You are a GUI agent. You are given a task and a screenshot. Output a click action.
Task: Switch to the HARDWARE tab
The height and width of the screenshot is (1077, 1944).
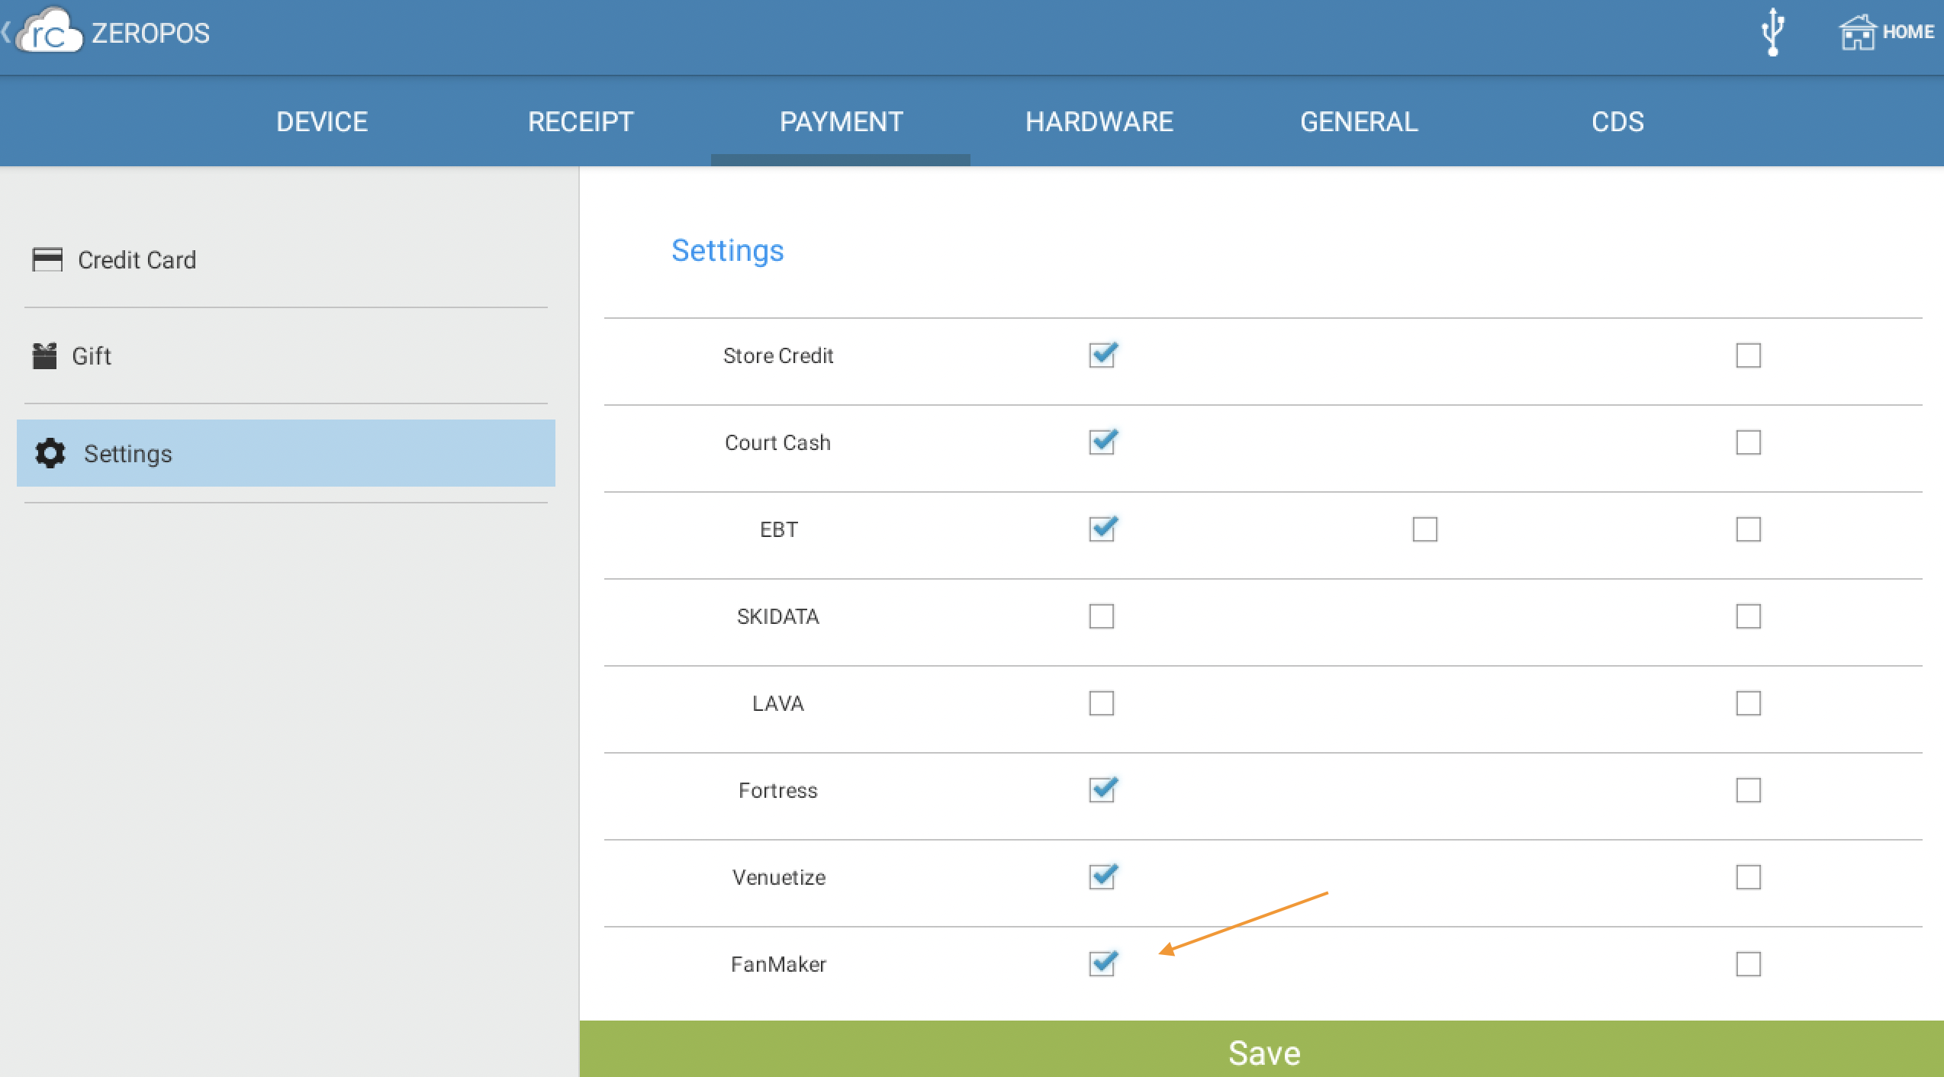[1099, 122]
